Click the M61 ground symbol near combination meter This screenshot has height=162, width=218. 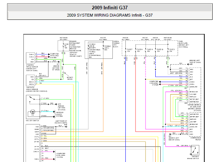[170, 134]
